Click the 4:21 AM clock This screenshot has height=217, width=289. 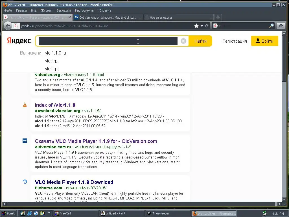coord(278,214)
